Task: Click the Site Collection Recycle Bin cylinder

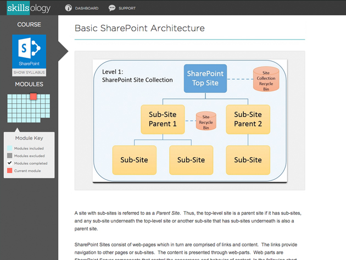Action: point(266,79)
